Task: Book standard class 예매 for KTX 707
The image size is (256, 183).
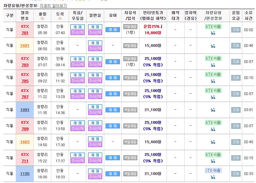Action: tap(95, 91)
